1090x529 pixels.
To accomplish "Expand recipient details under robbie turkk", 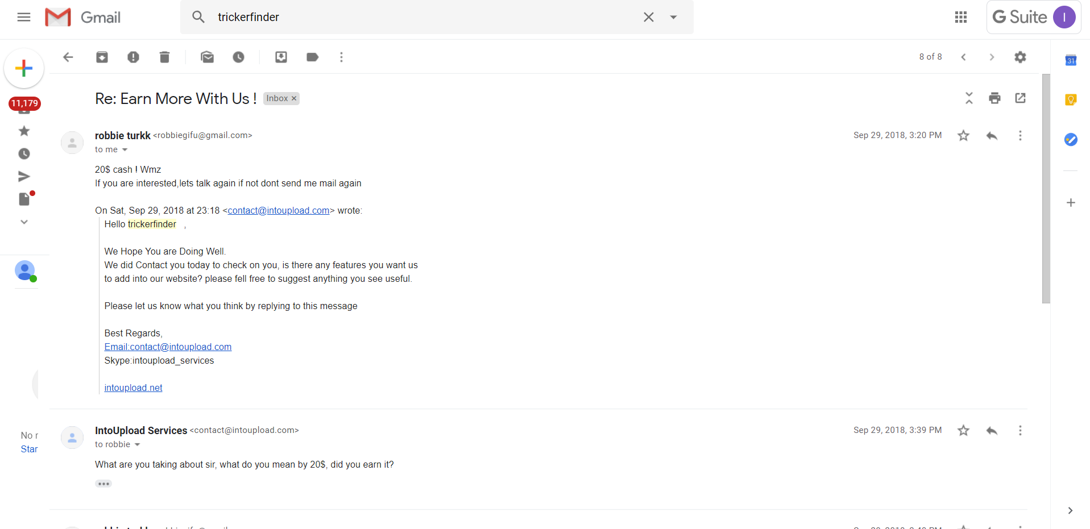I will [x=125, y=150].
